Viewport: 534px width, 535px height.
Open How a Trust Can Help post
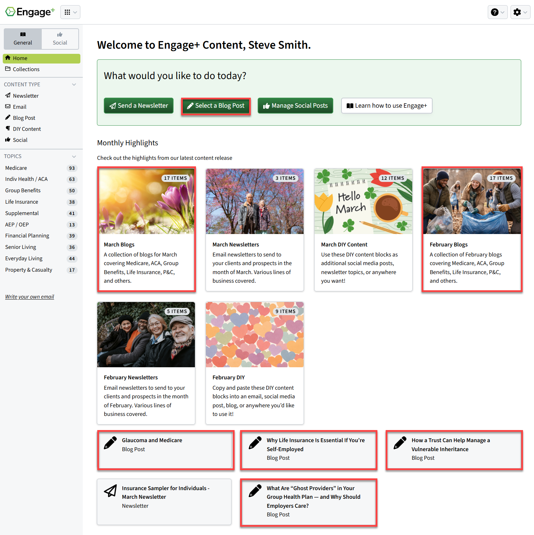tap(454, 450)
